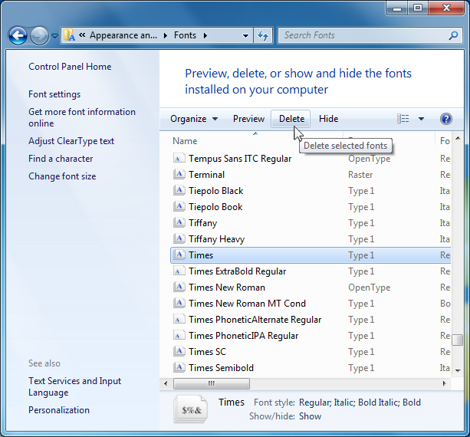Click the Times New Roman font icon
This screenshot has width=470, height=437.
point(179,287)
